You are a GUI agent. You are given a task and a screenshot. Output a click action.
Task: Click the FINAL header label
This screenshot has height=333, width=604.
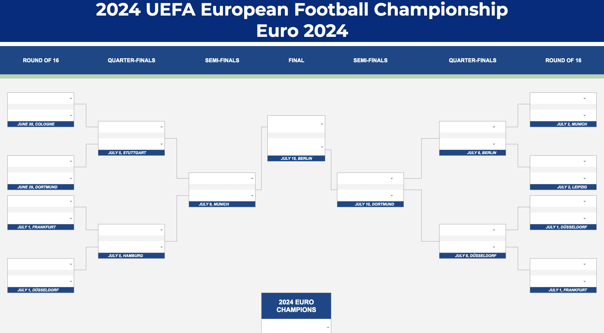[x=296, y=60]
